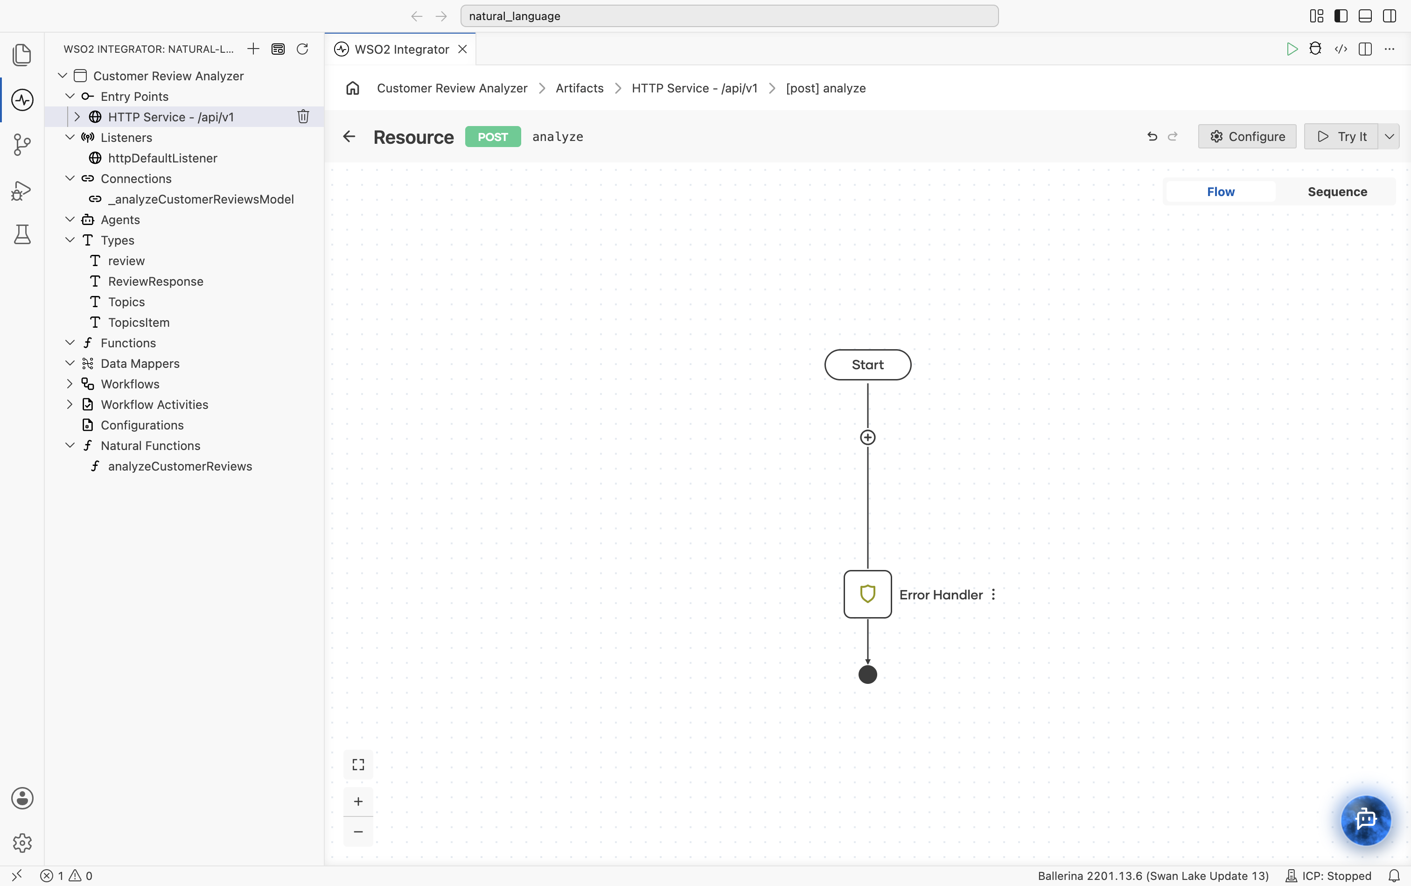
Task: Go to home via breadcrumb house icon
Action: tap(353, 88)
